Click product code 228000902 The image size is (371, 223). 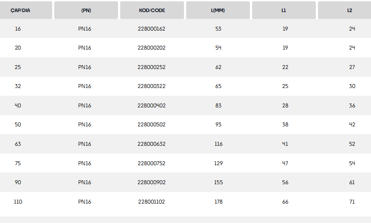(152, 182)
